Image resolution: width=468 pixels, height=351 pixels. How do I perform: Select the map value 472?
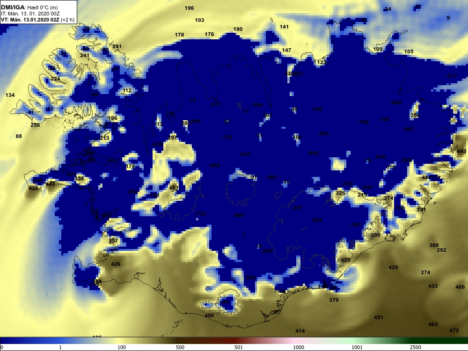pyautogui.click(x=454, y=331)
